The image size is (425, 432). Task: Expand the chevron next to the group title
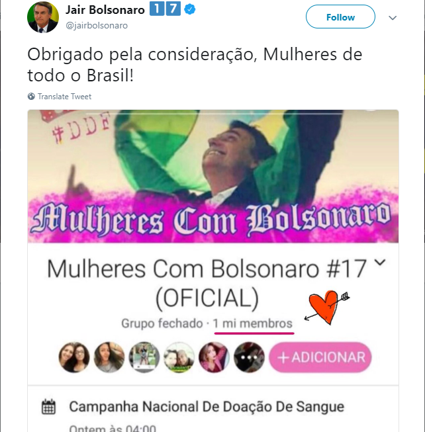tap(380, 262)
